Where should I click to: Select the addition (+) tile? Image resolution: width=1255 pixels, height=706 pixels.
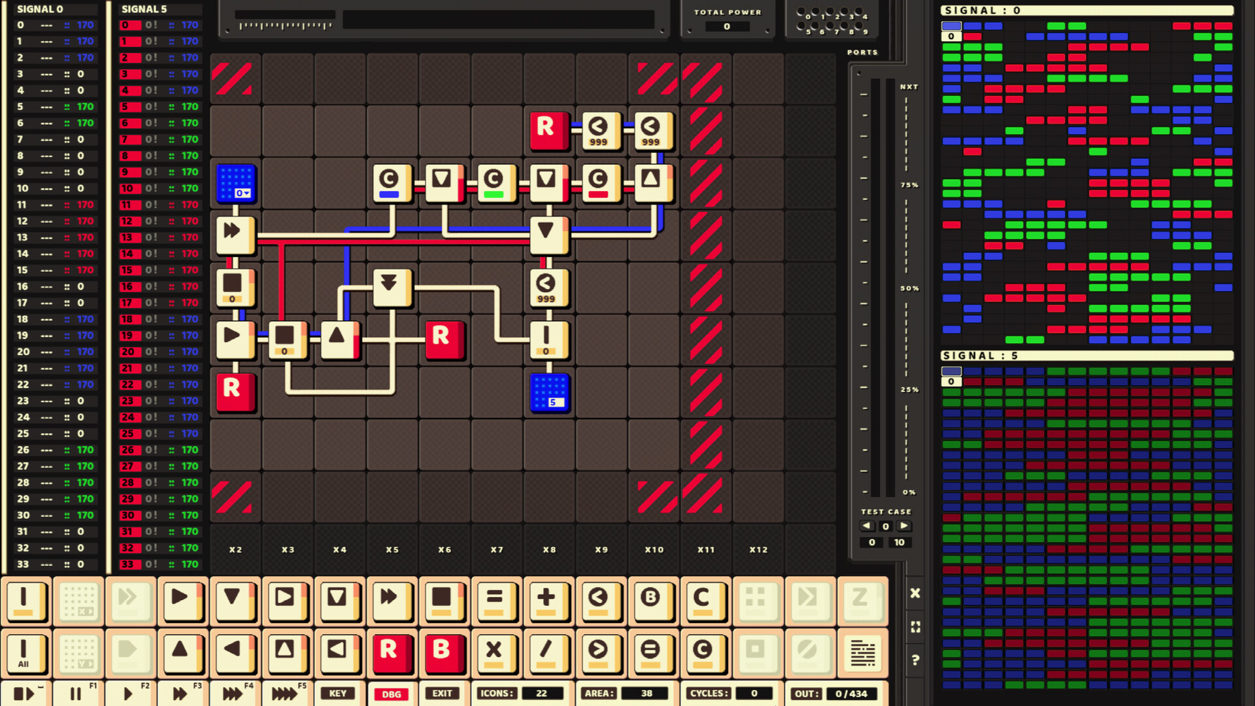click(x=549, y=601)
